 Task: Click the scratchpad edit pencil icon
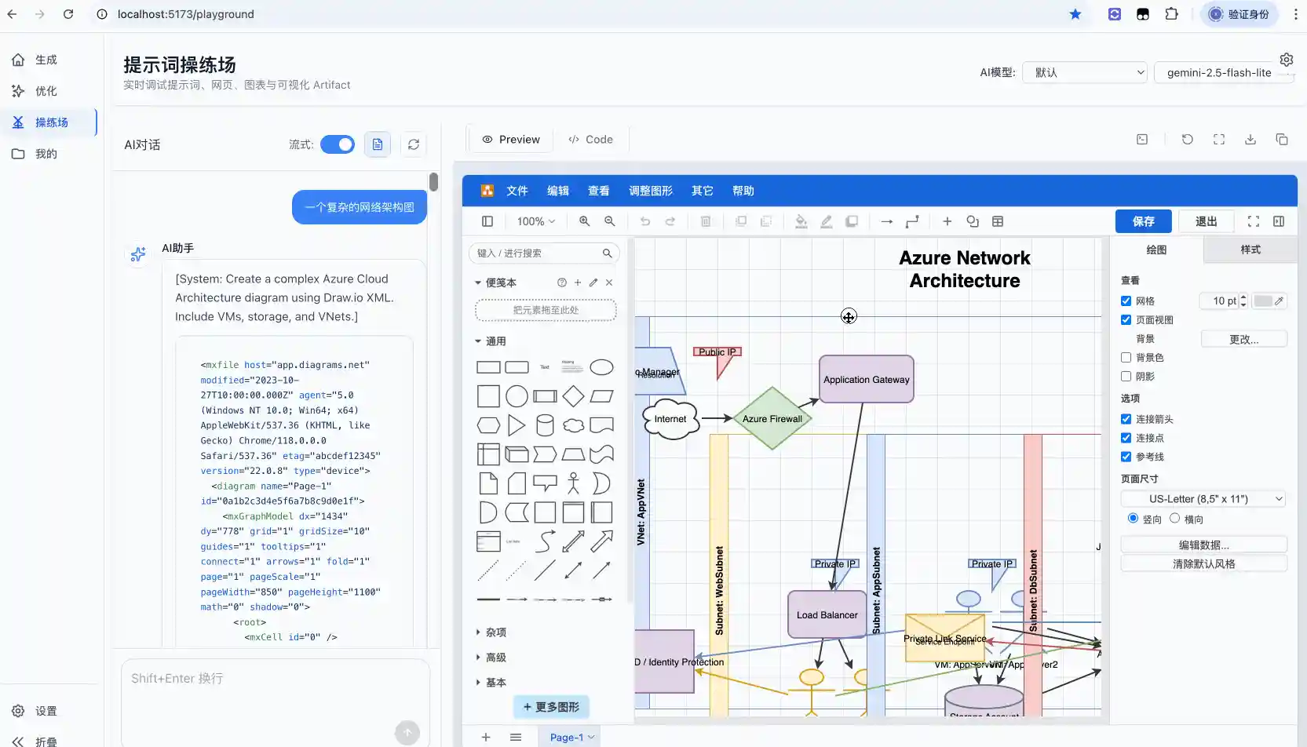tap(593, 282)
